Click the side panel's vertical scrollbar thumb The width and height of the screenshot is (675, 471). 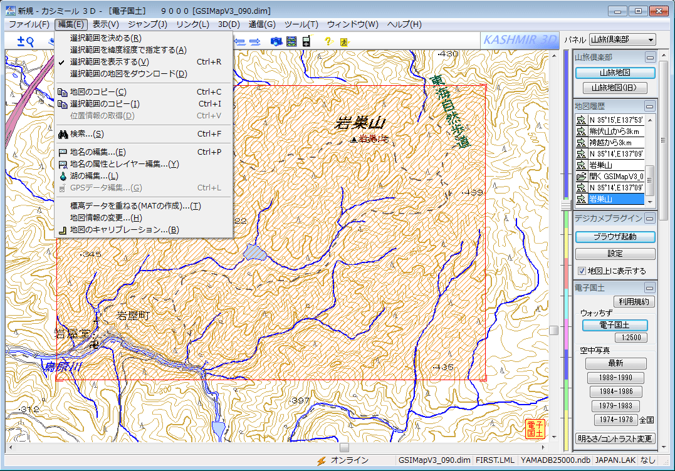pyautogui.click(x=663, y=140)
